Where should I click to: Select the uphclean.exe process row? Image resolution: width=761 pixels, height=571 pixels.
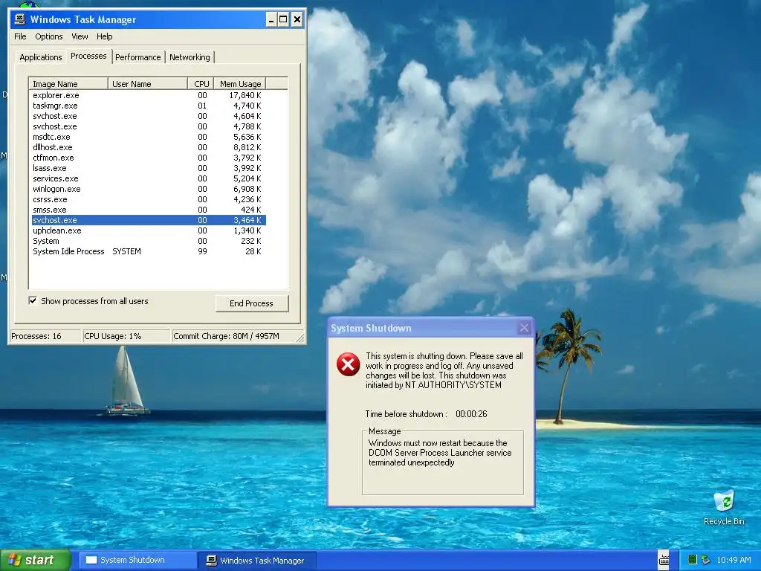[148, 230]
